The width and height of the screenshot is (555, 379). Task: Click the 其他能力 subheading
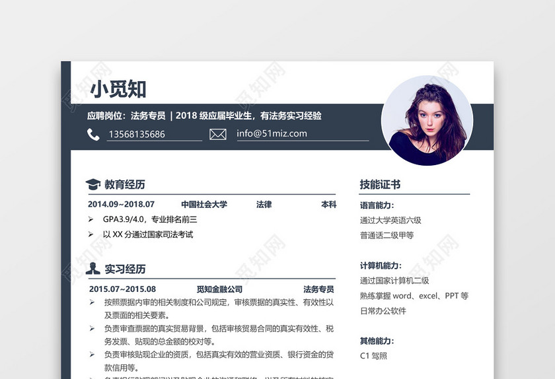point(377,341)
